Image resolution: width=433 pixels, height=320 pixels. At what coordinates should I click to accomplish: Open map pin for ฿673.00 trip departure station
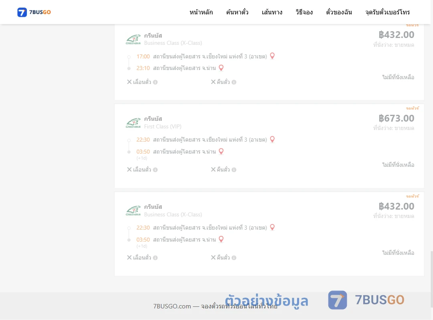pyautogui.click(x=272, y=140)
